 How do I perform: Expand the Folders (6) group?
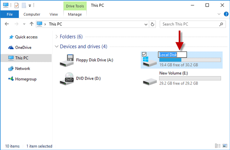click(56, 37)
